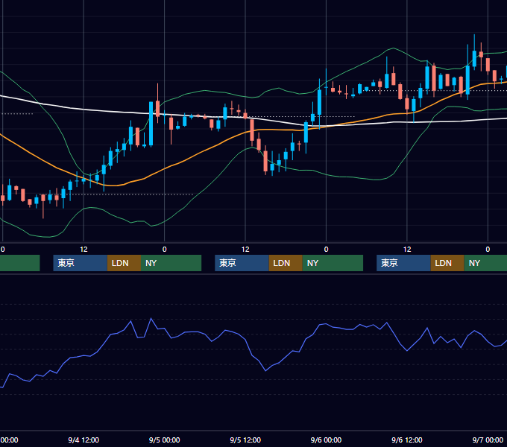Click the 9/5 12:00 date label

[245, 440]
